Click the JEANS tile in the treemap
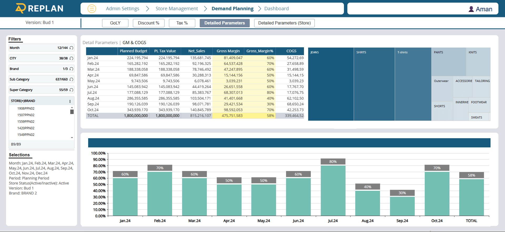The height and width of the screenshot is (232, 505). (331, 84)
